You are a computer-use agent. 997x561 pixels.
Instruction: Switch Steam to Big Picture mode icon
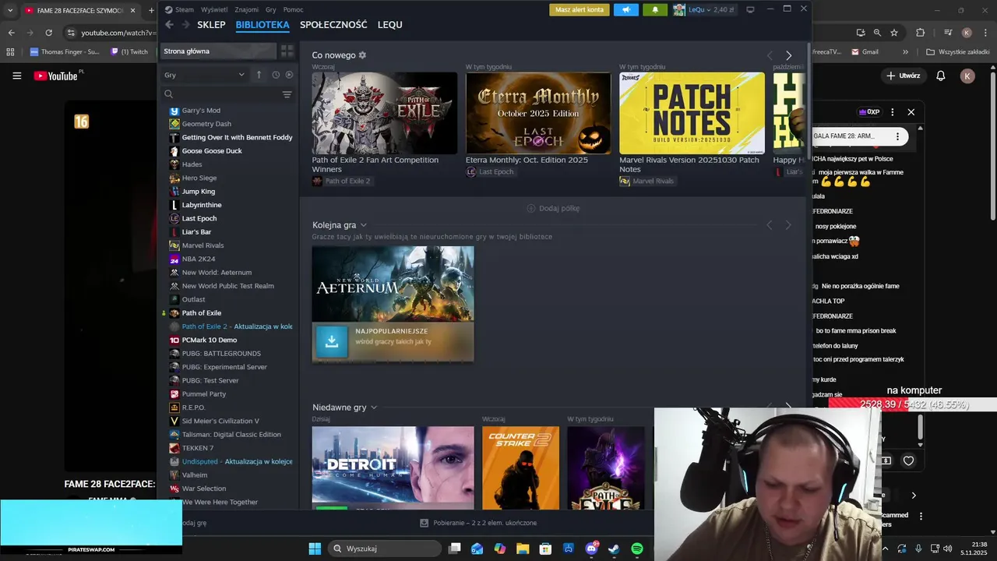tap(750, 9)
